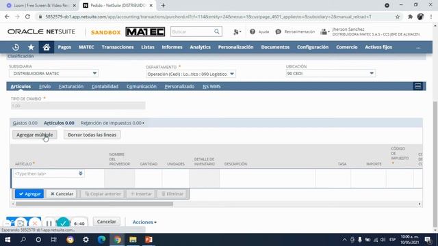Switch to the Loom browser tab
This screenshot has width=438, height=246.
41,5
